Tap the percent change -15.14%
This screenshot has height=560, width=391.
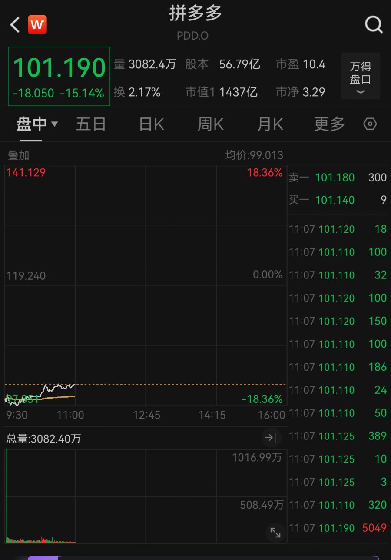click(82, 93)
